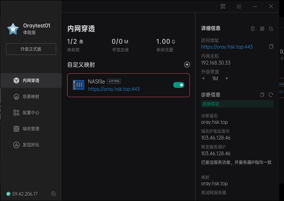Open the QR code icon in title bar
The width and height of the screenshot is (284, 201).
click(223, 6)
